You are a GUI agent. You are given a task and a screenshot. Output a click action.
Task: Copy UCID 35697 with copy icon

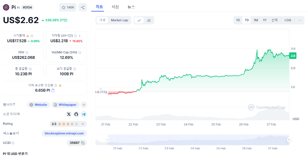(83, 143)
